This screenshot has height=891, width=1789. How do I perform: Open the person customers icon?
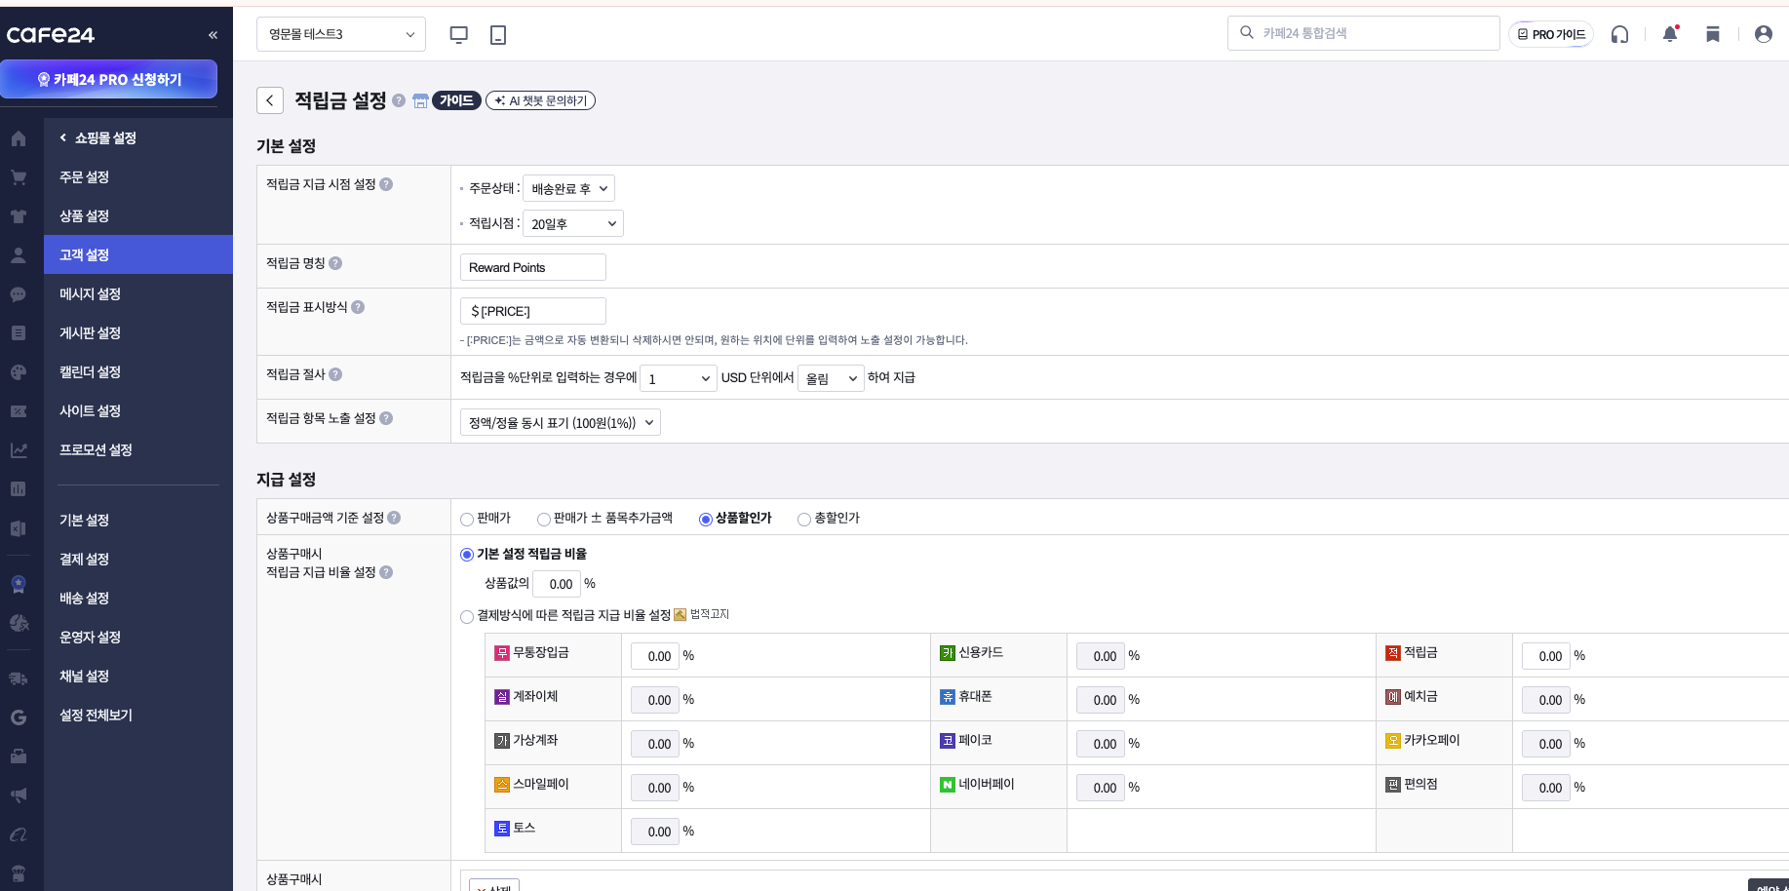19,255
